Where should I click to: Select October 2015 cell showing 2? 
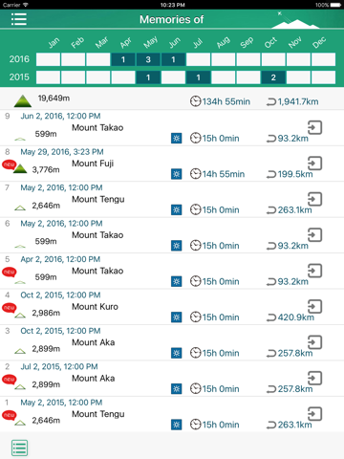(x=273, y=77)
